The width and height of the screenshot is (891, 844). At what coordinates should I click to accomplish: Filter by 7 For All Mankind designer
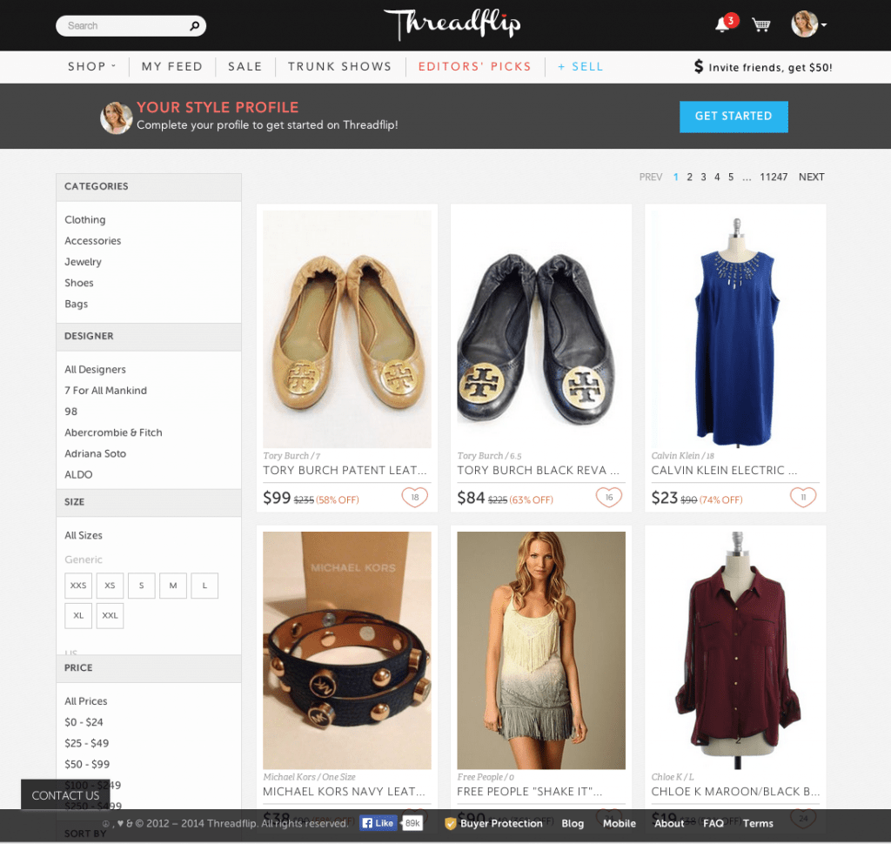105,391
